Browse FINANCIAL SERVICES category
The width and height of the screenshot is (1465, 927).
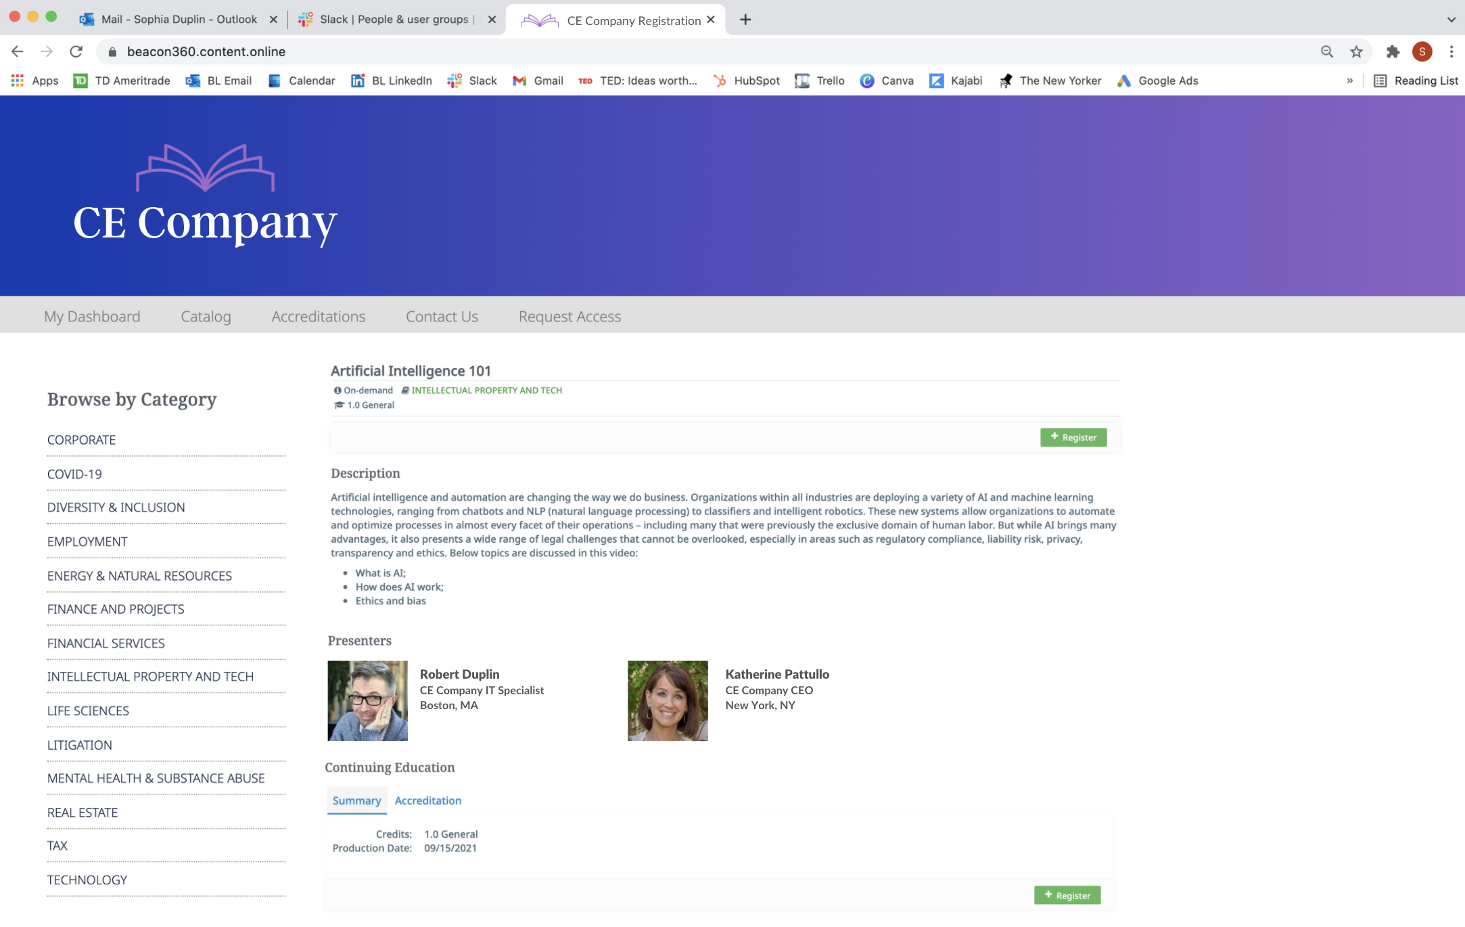[106, 643]
